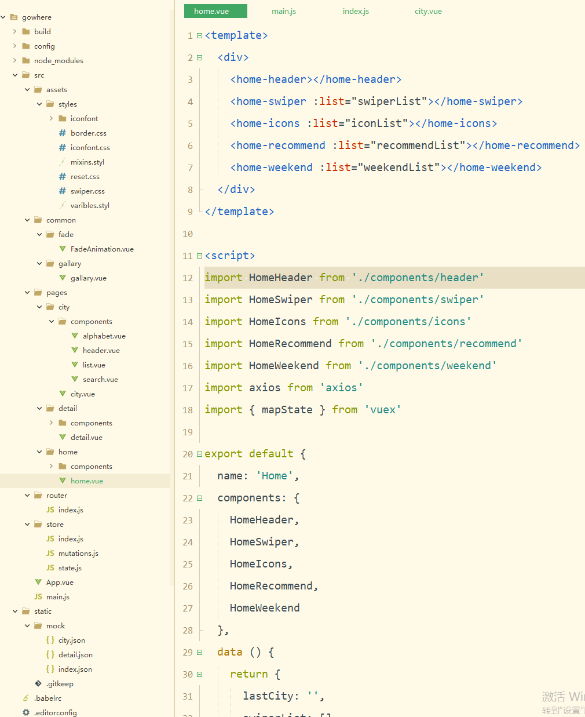Image resolution: width=585 pixels, height=717 pixels.
Task: Expand the iconfont folder
Action: [x=52, y=118]
